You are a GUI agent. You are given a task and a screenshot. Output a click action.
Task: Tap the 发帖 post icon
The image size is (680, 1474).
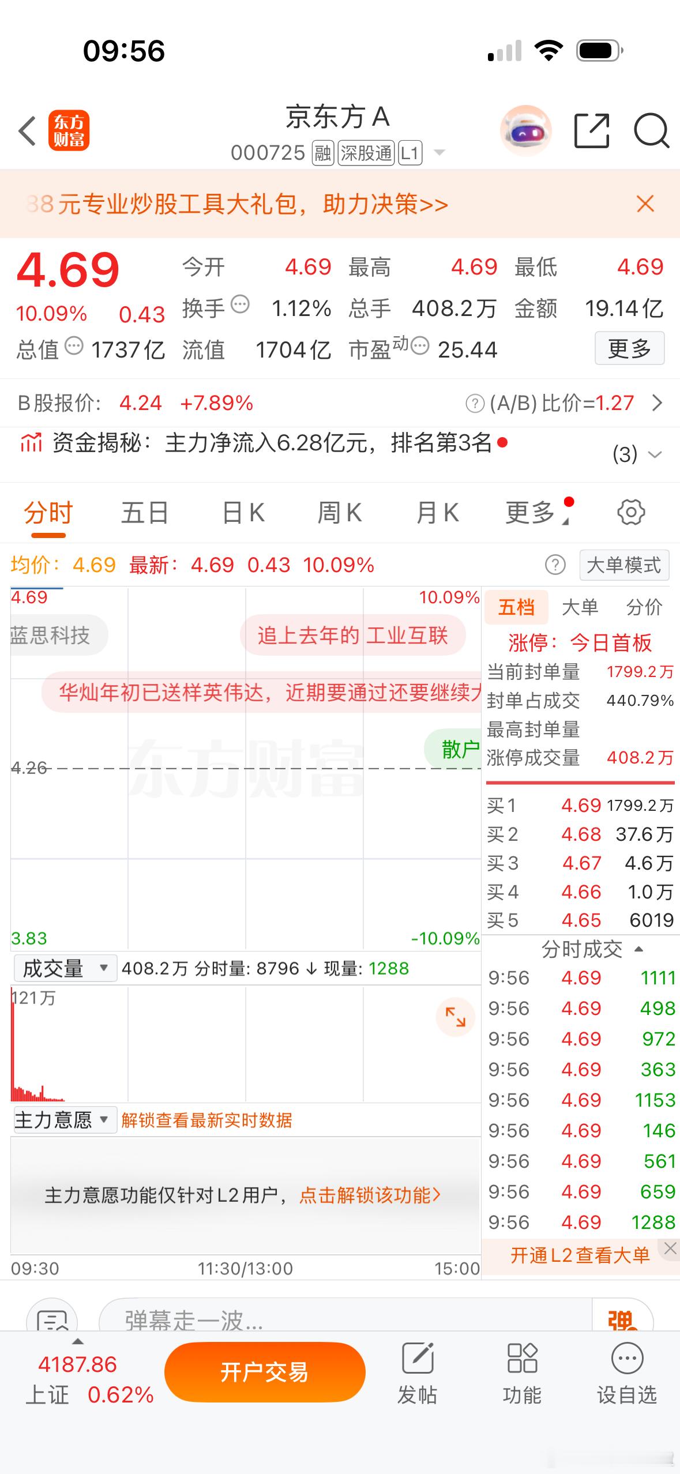pyautogui.click(x=418, y=1373)
